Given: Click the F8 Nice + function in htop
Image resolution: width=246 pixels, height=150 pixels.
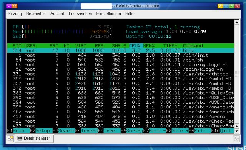Looking at the screenshot, I should (177, 131).
